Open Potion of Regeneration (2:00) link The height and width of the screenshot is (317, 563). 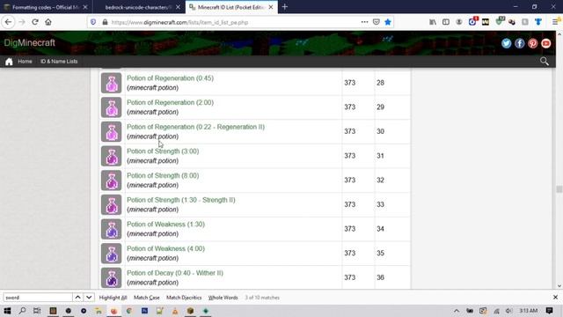tap(170, 102)
